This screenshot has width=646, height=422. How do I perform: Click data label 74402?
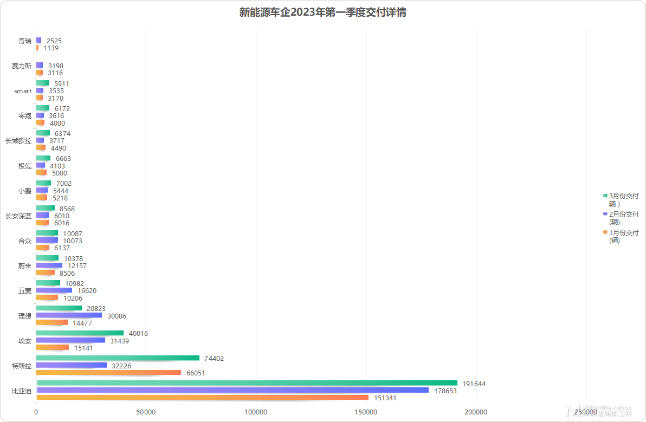point(214,358)
